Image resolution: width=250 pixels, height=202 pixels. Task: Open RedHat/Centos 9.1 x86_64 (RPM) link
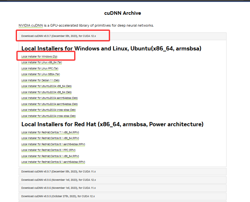[x=50, y=156]
